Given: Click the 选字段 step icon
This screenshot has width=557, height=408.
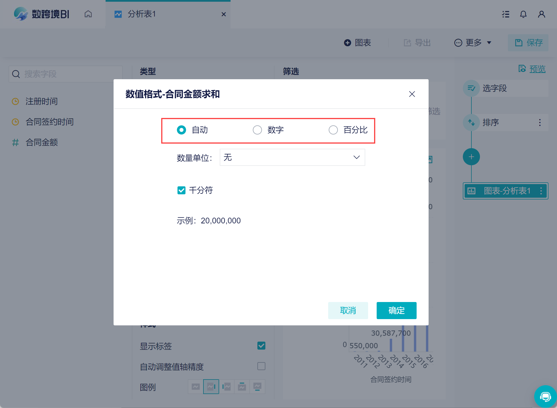Looking at the screenshot, I should pos(471,88).
